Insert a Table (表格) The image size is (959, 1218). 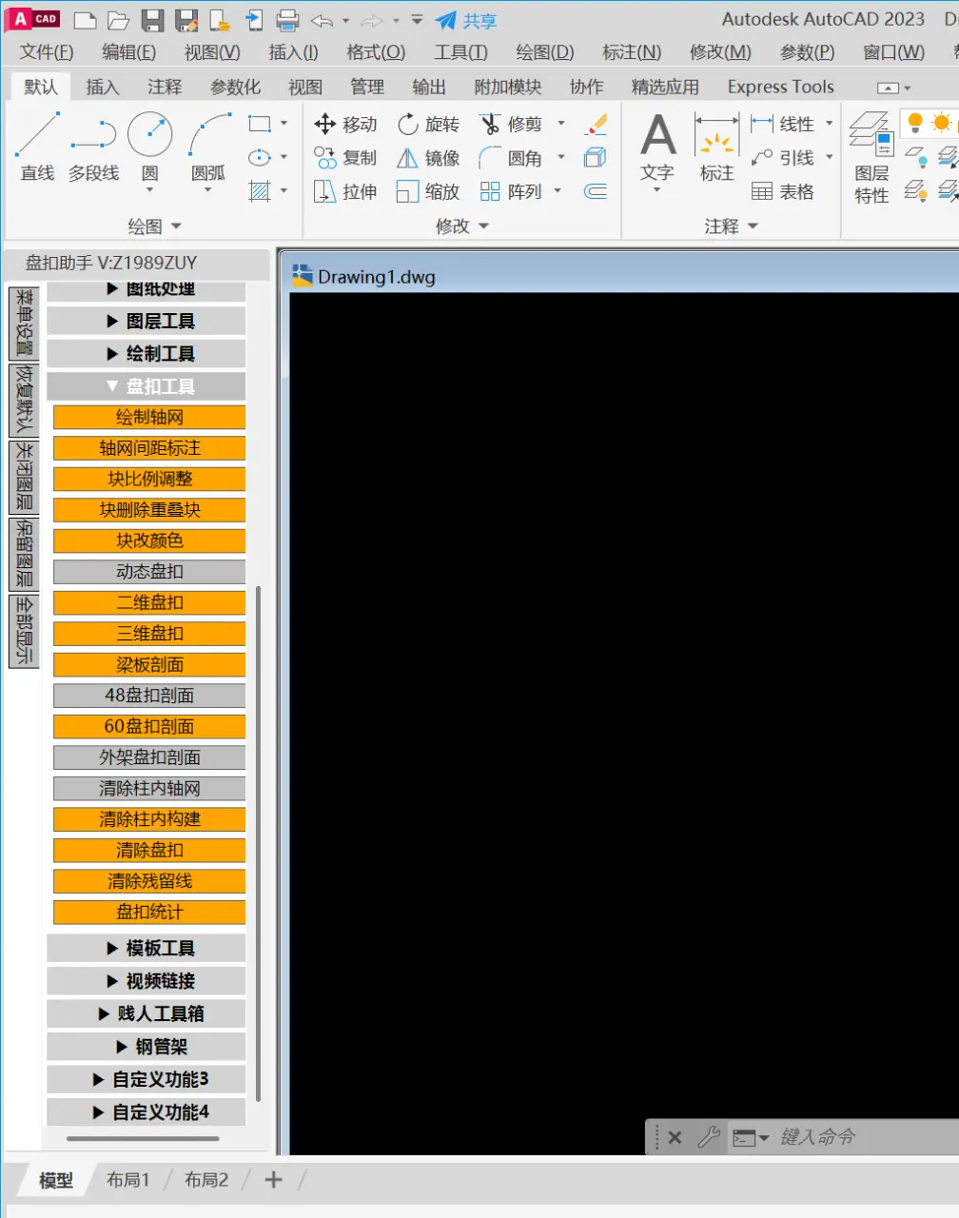[x=783, y=191]
